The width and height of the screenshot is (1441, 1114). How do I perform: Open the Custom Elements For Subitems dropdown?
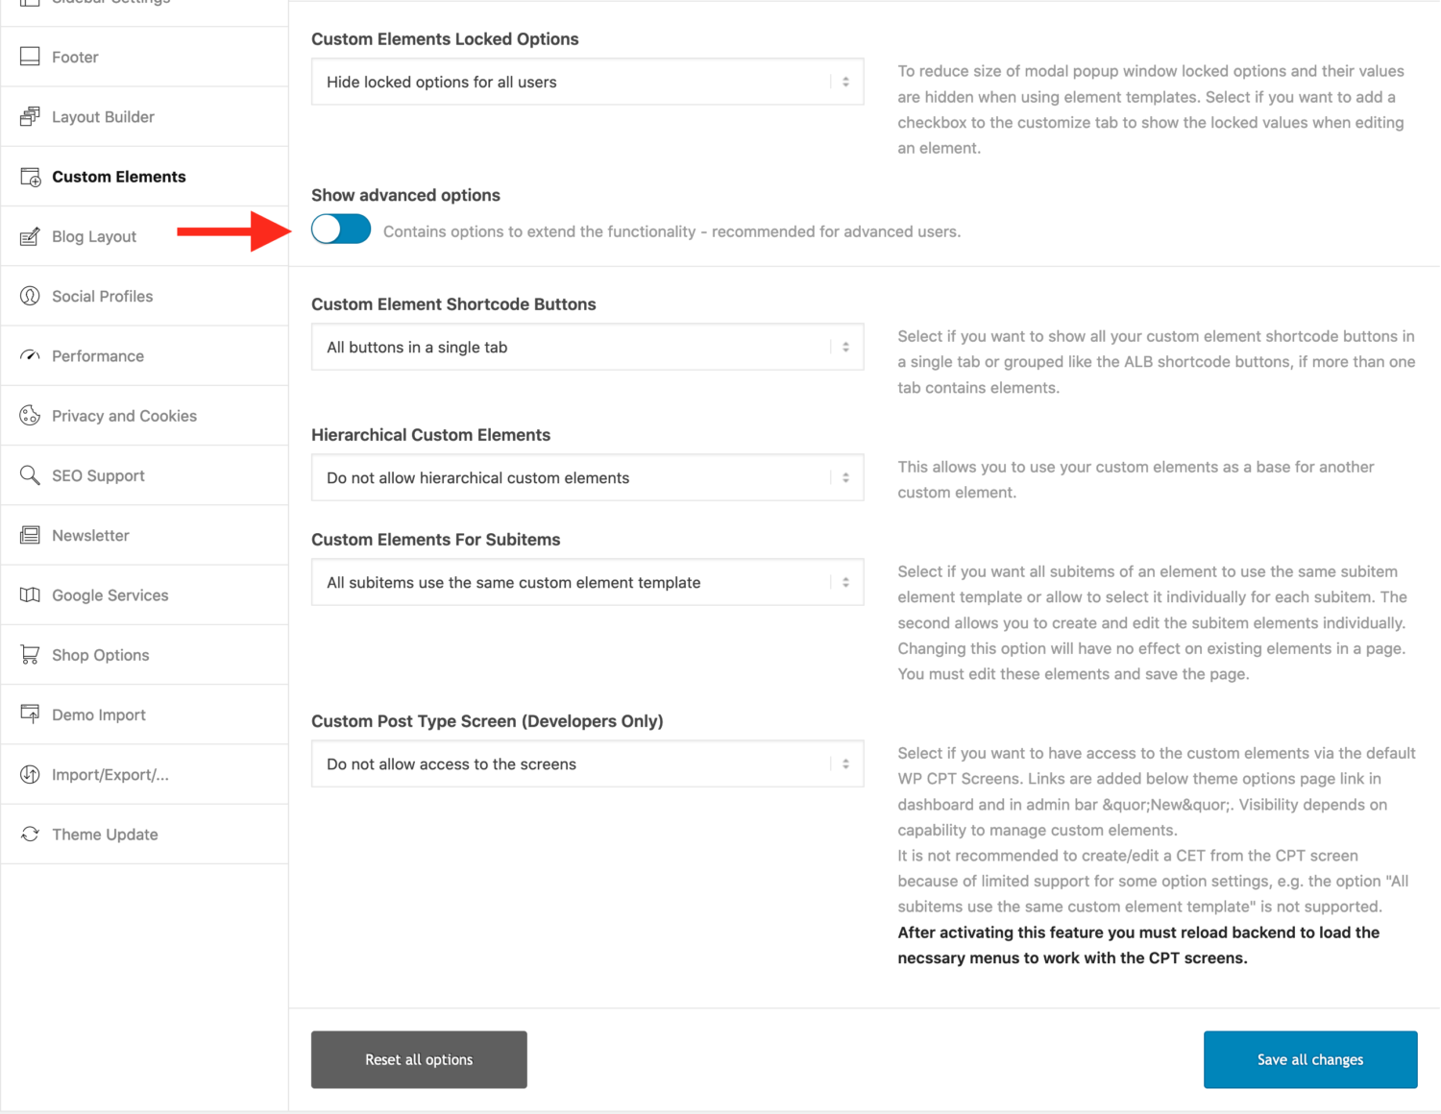(x=587, y=582)
